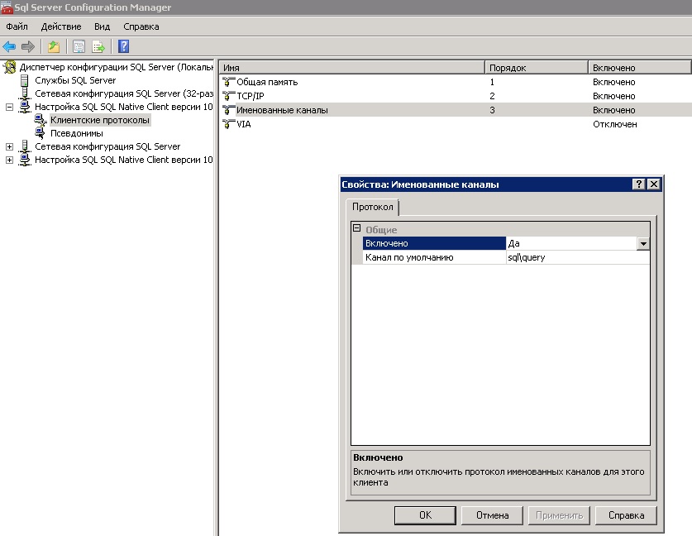Collapse the first Native Client version 10 node
This screenshot has width=692, height=536.
[9, 107]
